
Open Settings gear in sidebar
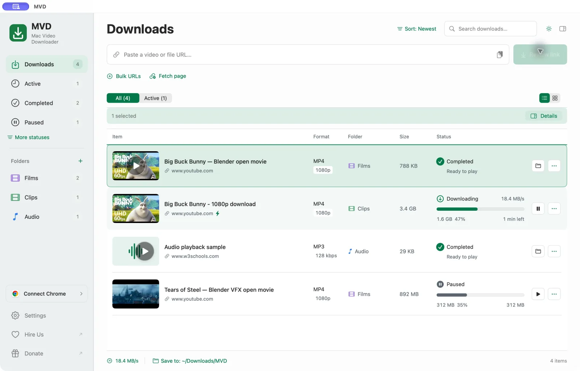click(47, 316)
